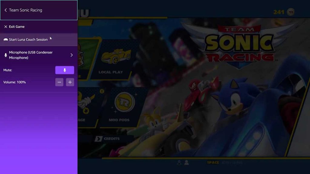Click the X icon beside Exit Game
Image resolution: width=310 pixels, height=174 pixels.
pyautogui.click(x=5, y=27)
